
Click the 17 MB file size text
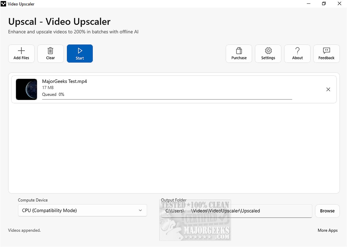[48, 88]
